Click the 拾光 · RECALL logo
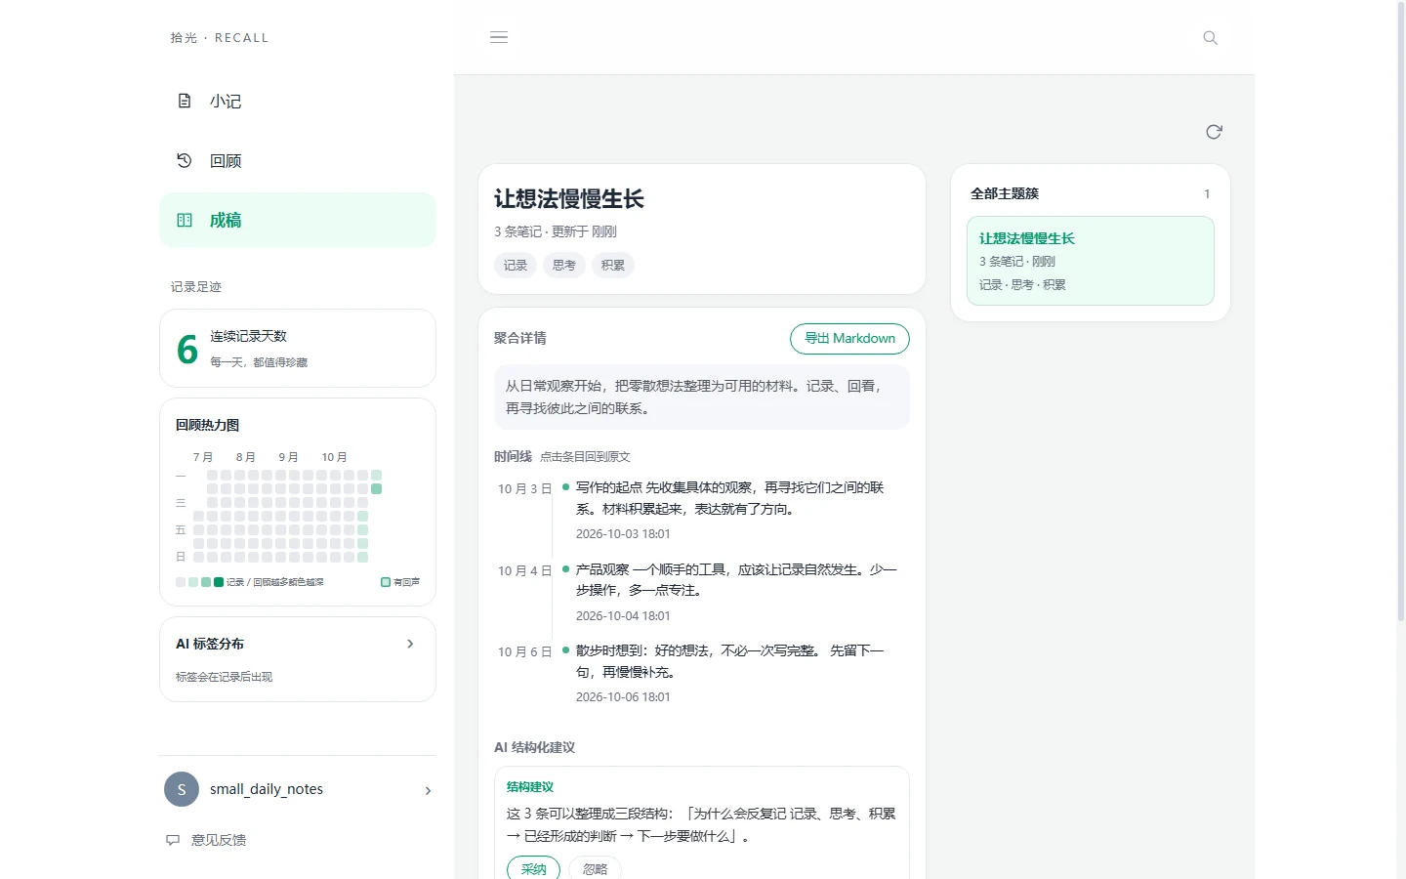 pyautogui.click(x=220, y=38)
